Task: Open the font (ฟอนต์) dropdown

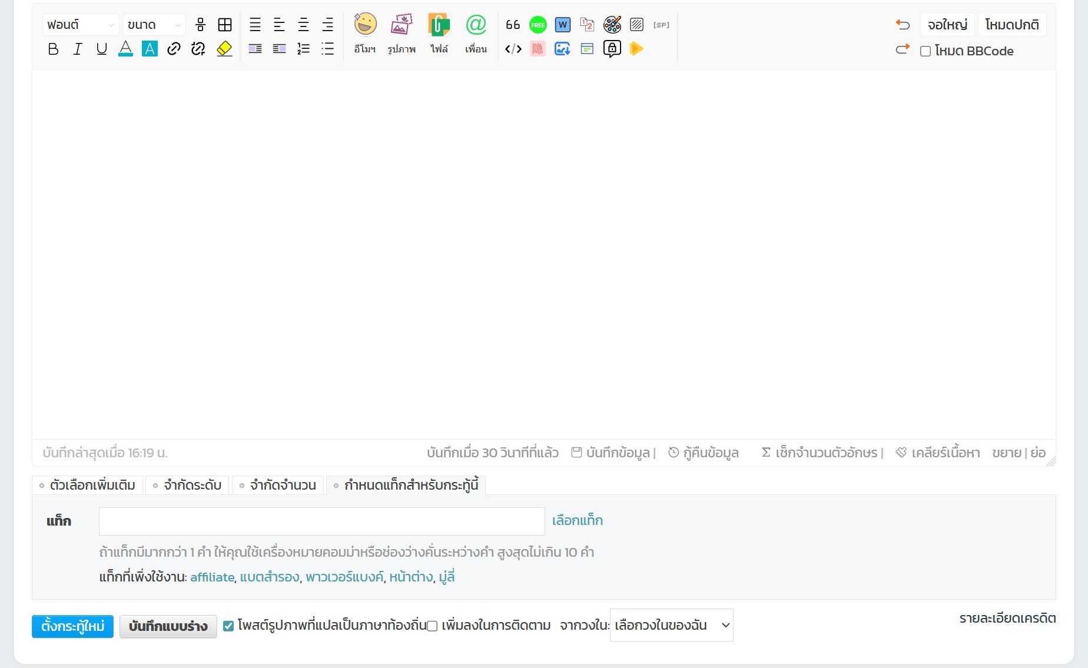Action: coord(81,25)
